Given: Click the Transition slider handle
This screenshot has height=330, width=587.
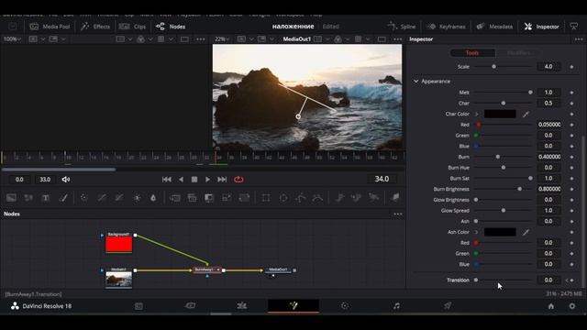Looking at the screenshot, I should 476,280.
